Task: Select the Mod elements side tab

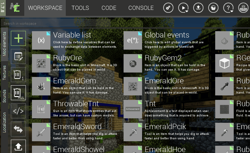Action: click(4, 44)
